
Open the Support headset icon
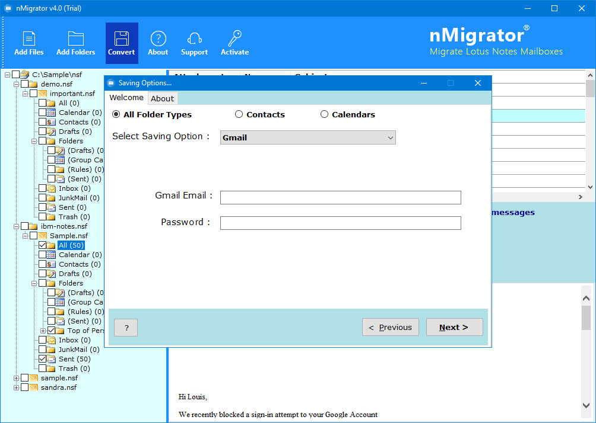194,39
